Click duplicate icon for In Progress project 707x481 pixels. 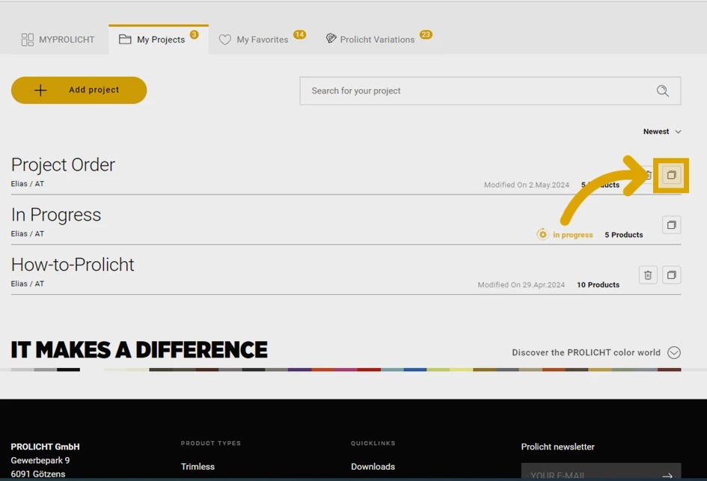[671, 224]
